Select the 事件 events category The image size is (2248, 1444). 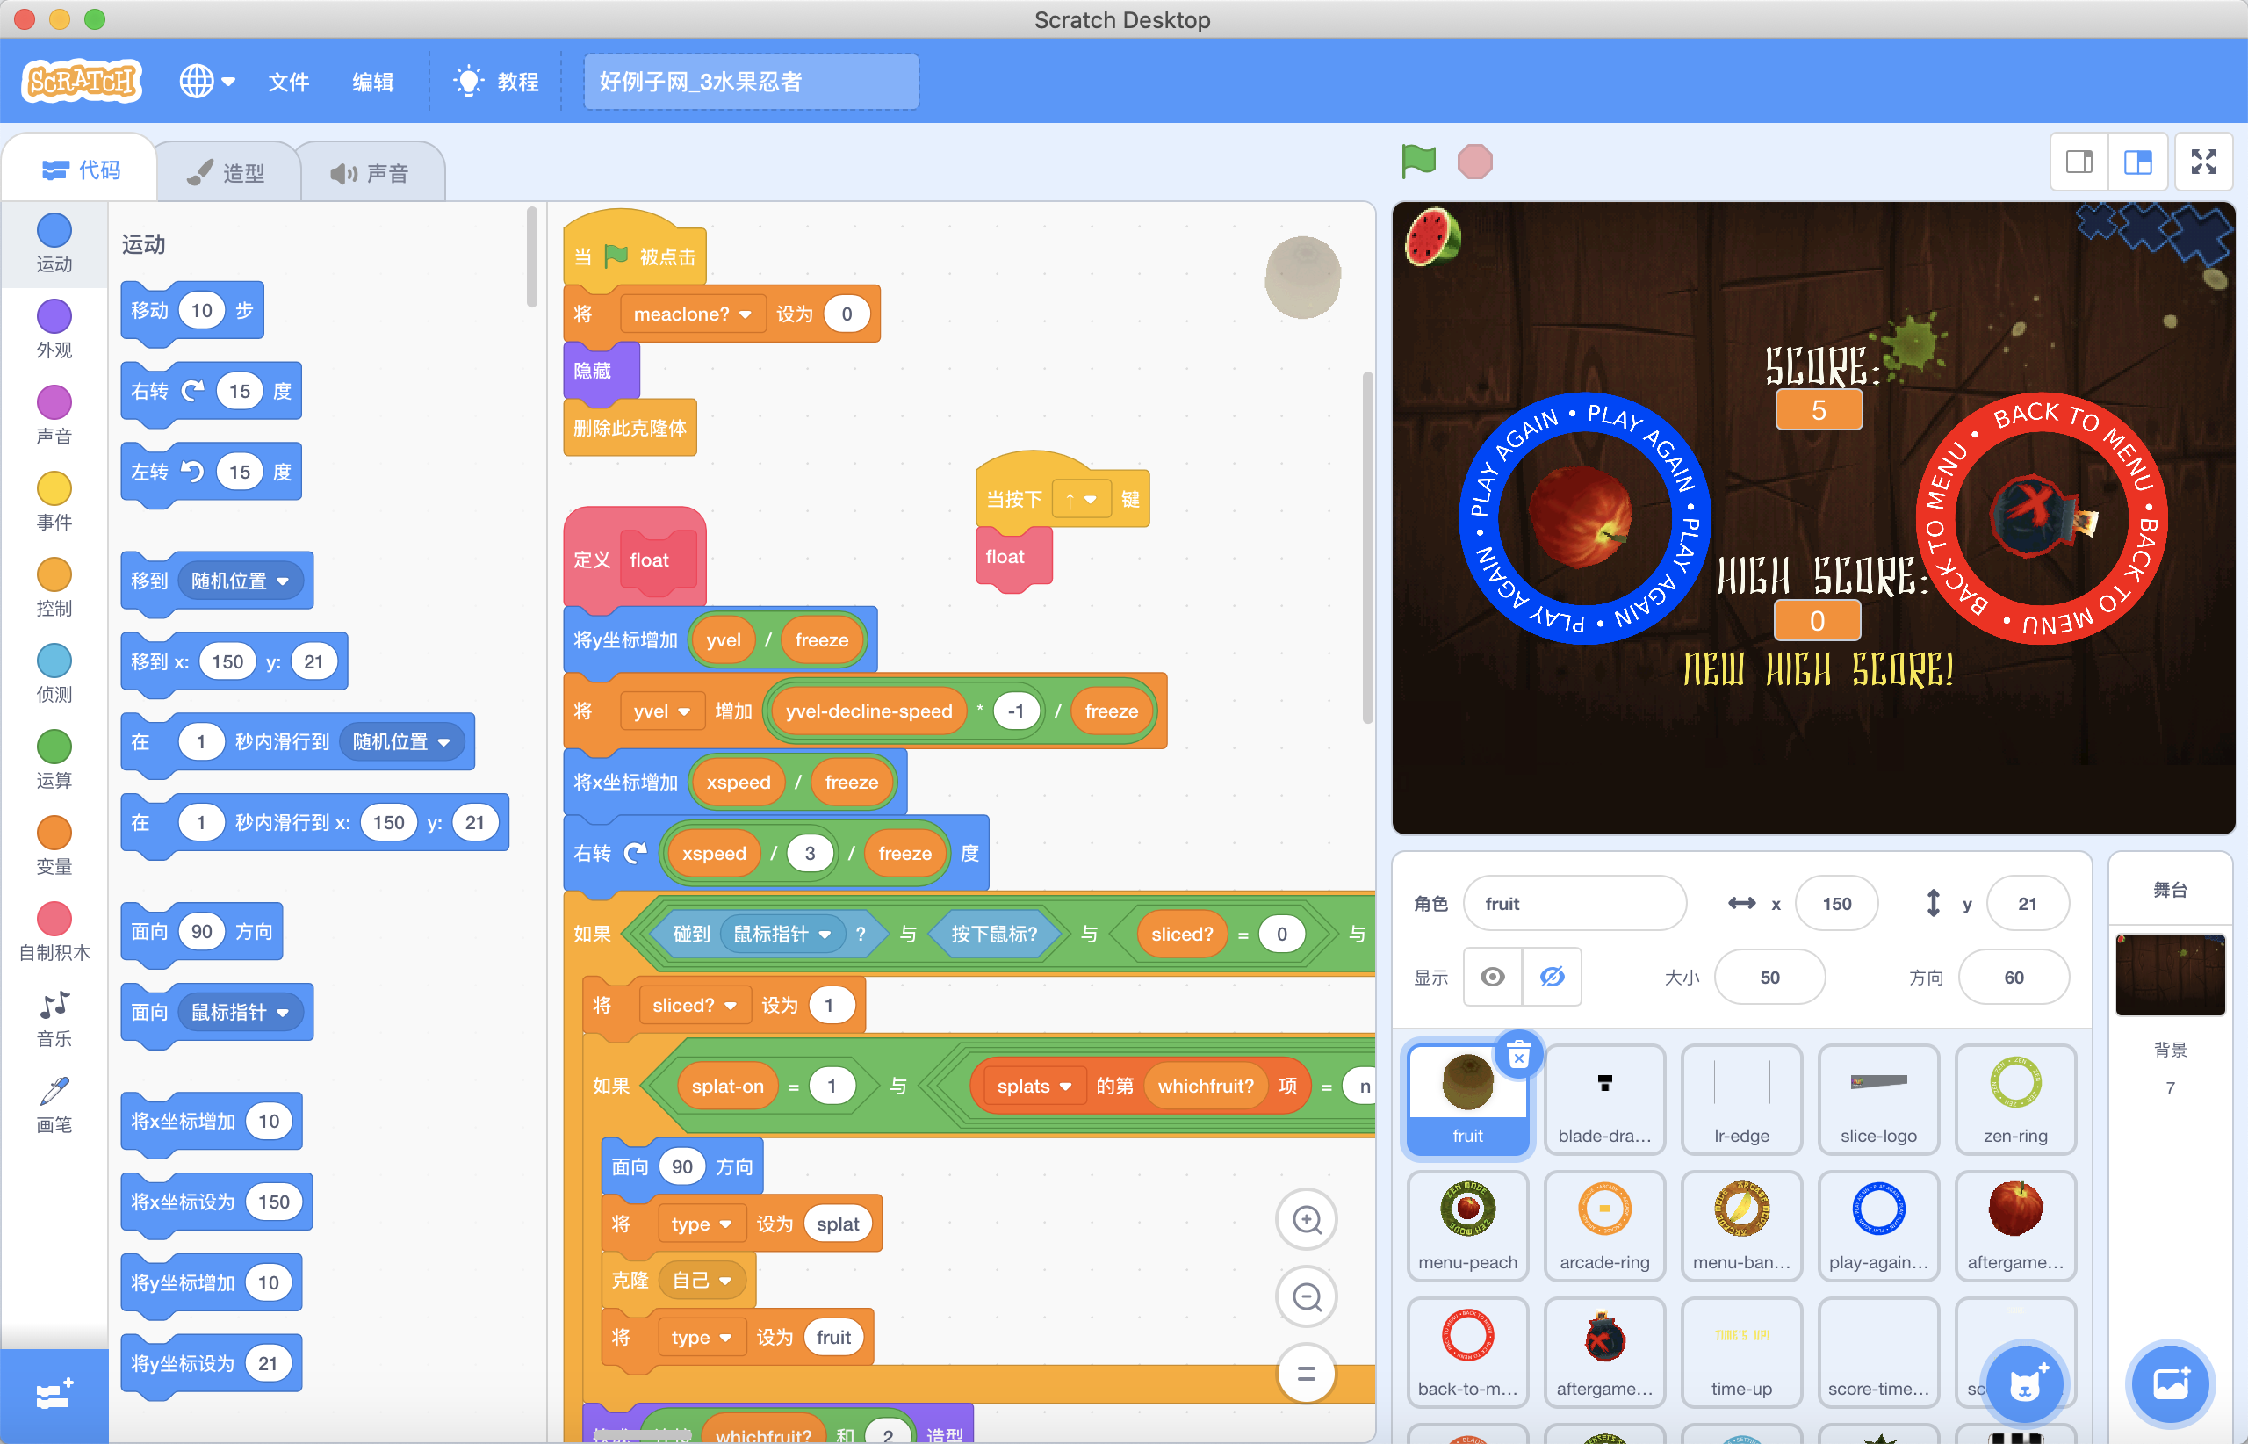(54, 502)
